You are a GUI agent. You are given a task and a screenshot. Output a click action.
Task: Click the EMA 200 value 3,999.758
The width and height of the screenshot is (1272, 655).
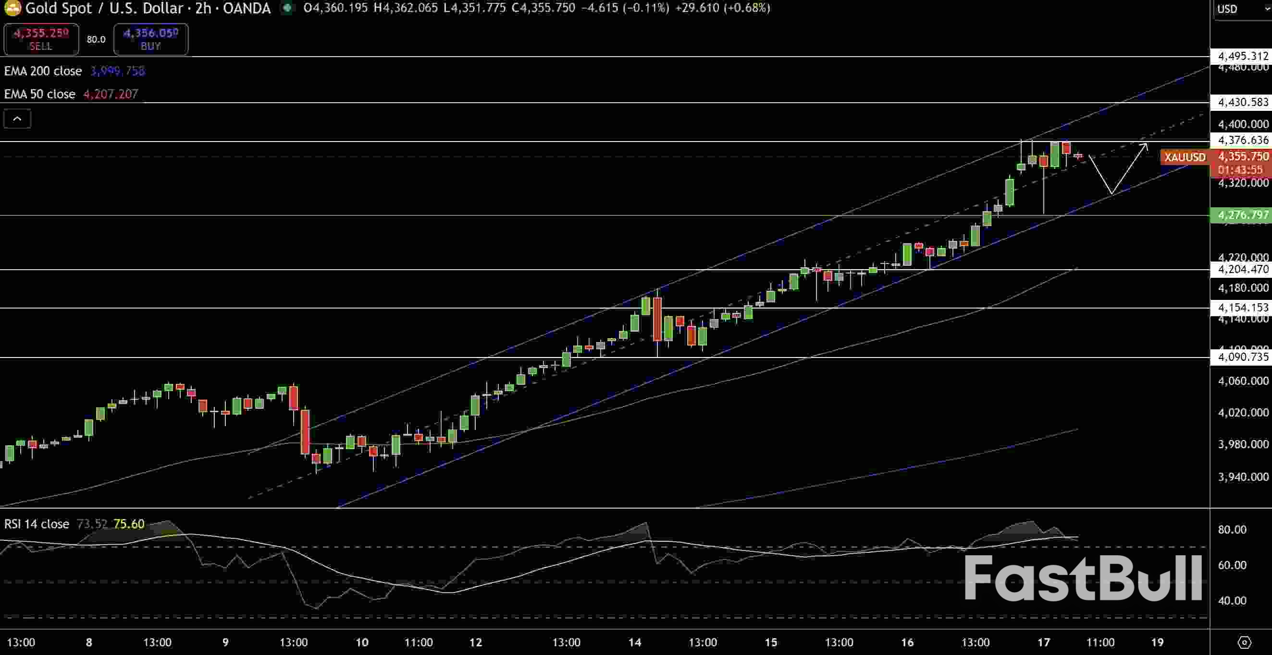(x=118, y=71)
